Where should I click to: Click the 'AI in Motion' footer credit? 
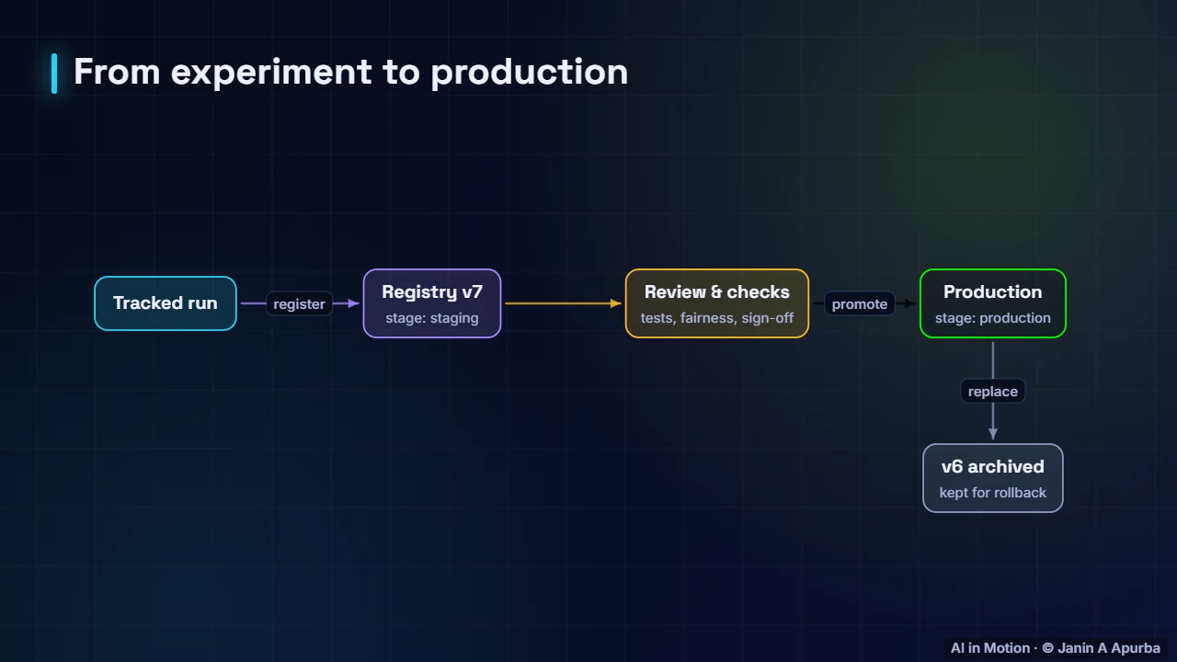coord(1056,648)
